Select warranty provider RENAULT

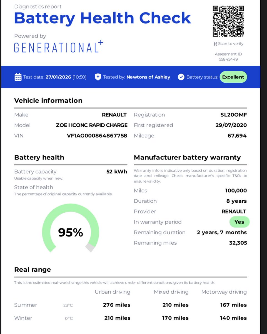(x=234, y=212)
